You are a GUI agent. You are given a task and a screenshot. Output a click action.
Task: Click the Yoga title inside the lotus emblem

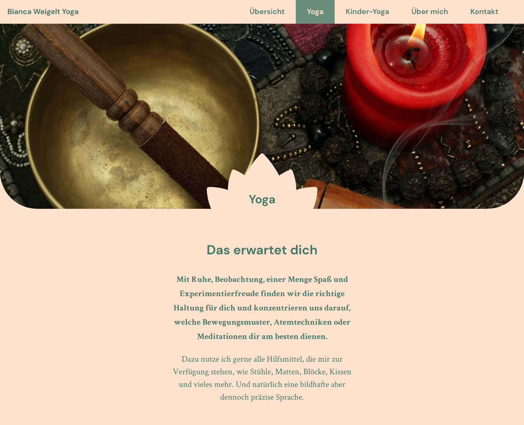[x=262, y=200]
